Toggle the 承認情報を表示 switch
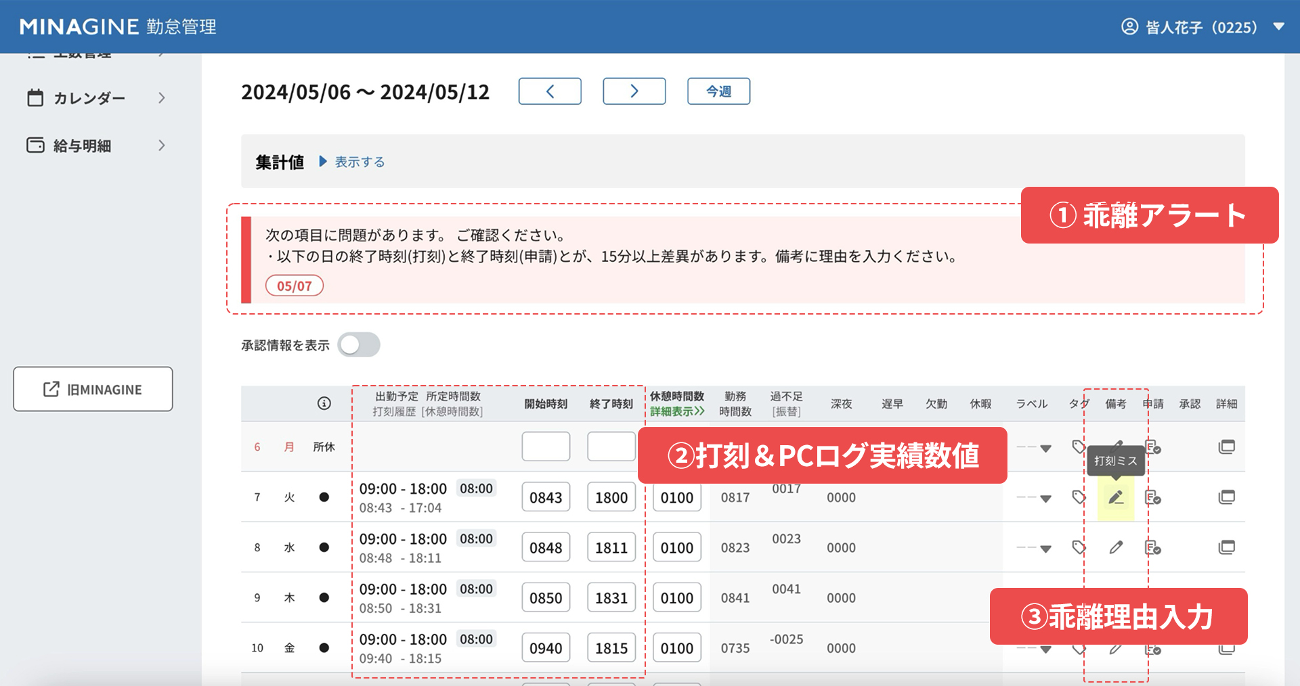The width and height of the screenshot is (1300, 686). [x=359, y=345]
